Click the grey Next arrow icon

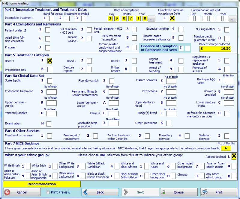click(126, 192)
